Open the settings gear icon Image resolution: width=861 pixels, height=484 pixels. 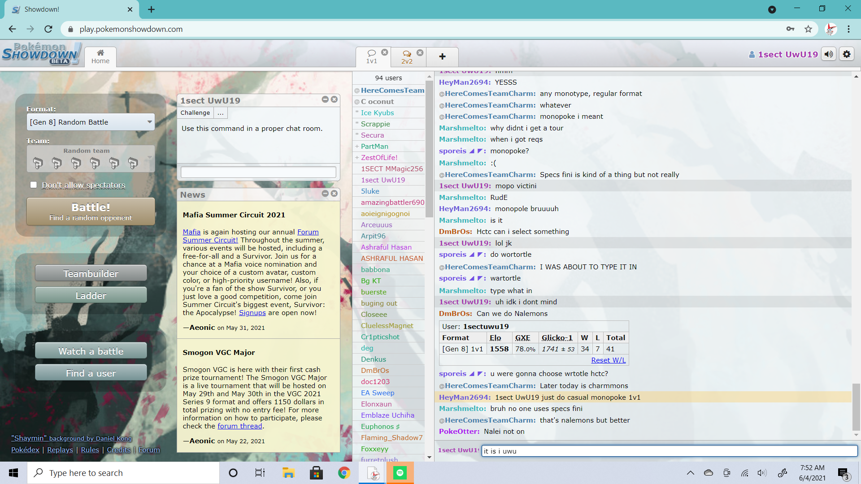point(847,54)
